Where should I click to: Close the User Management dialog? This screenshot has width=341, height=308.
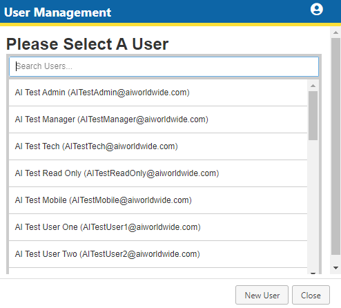click(311, 295)
